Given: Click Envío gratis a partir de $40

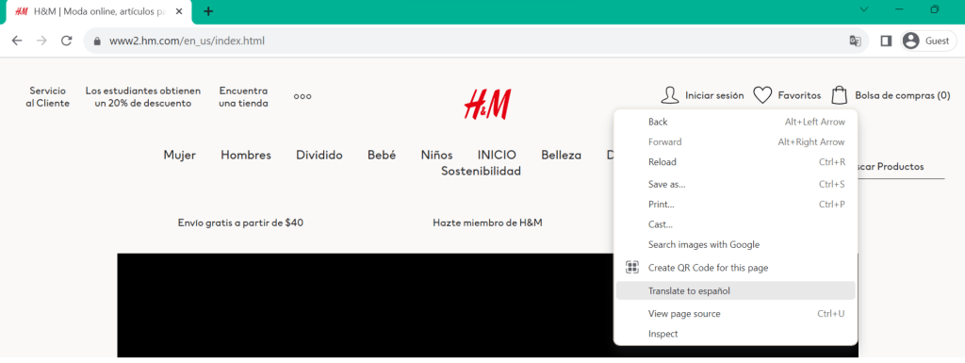Looking at the screenshot, I should 240,223.
